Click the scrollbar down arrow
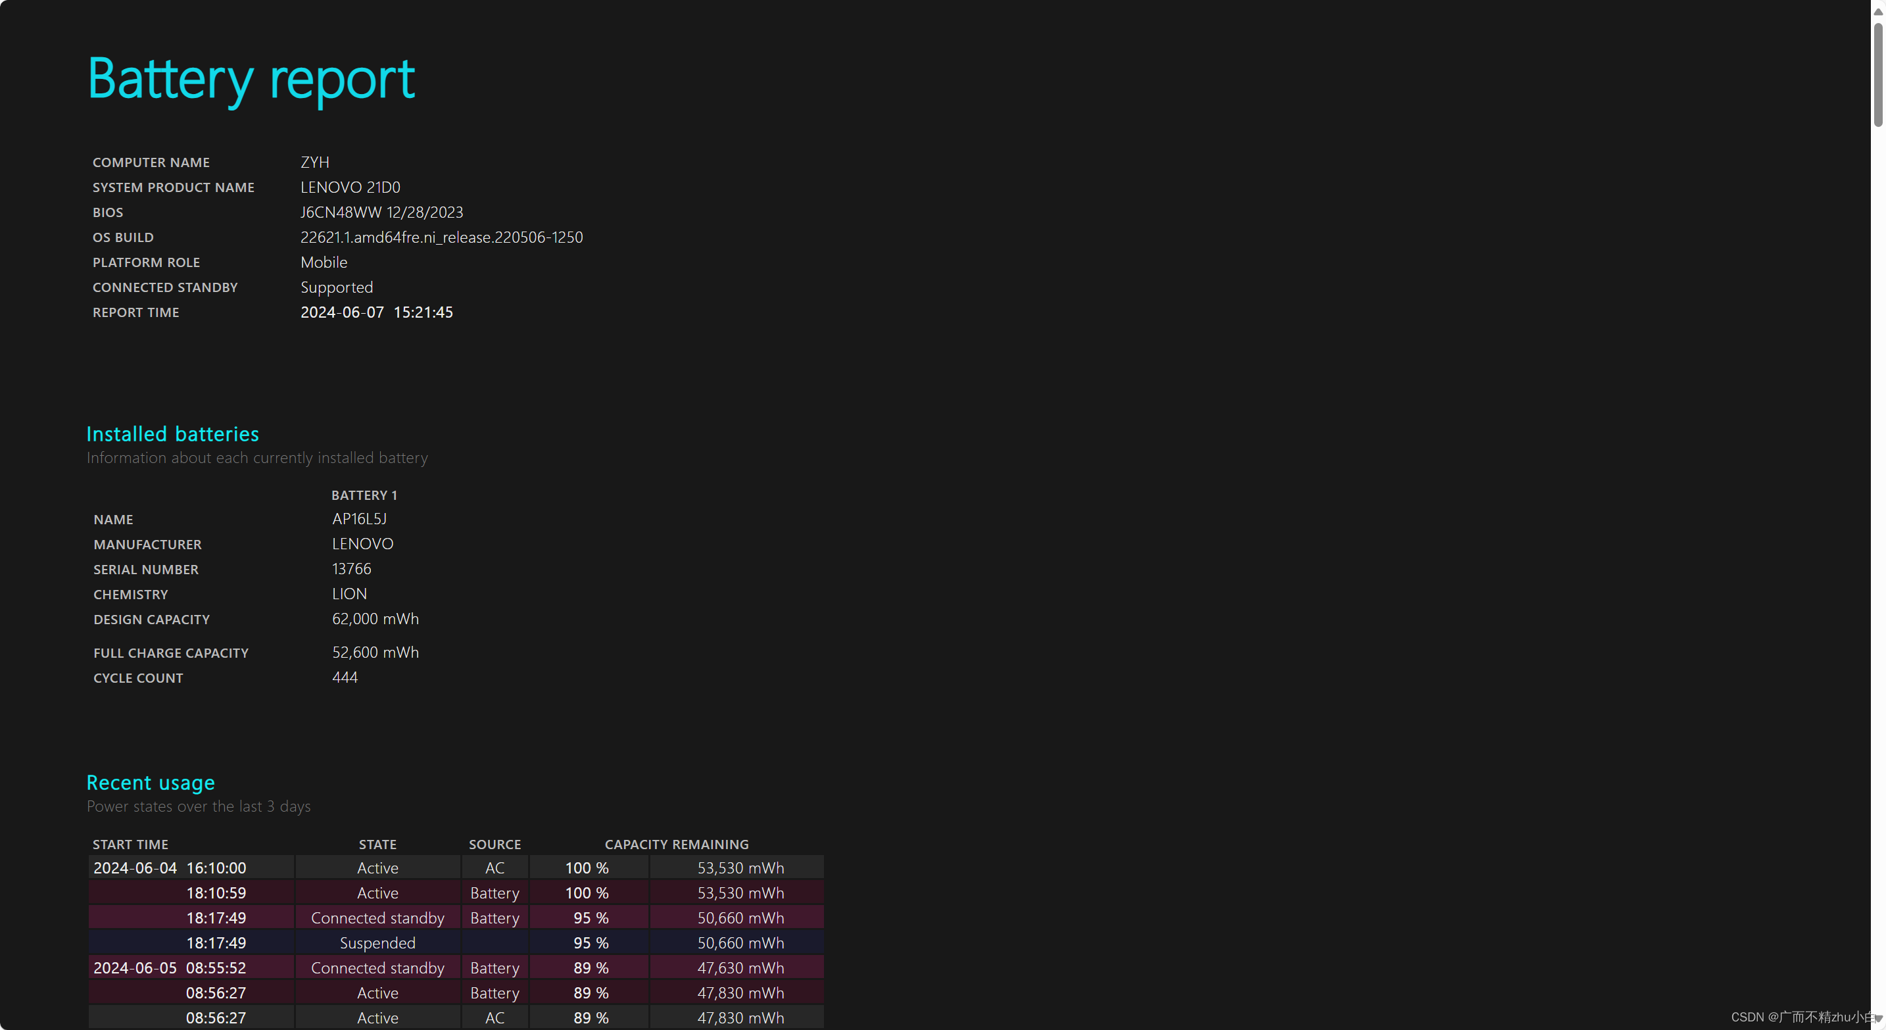This screenshot has height=1030, width=1886. tap(1878, 1019)
